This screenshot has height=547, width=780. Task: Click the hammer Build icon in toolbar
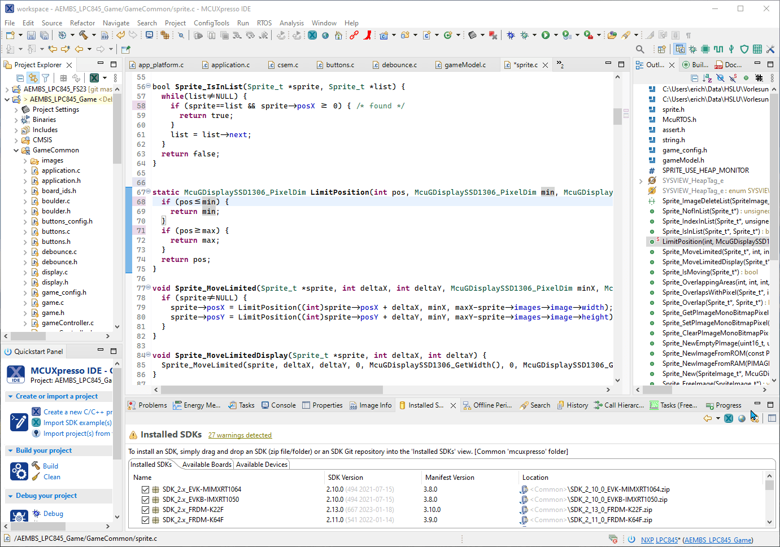83,35
